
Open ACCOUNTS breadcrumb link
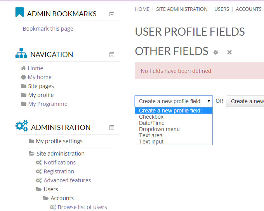pos(248,9)
